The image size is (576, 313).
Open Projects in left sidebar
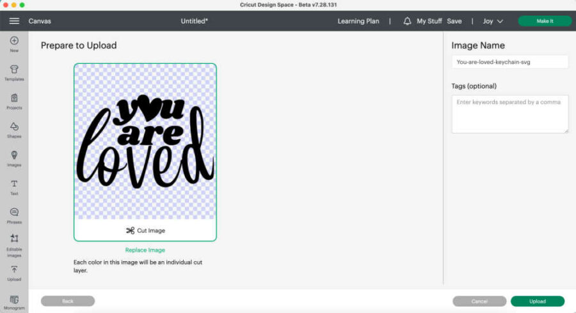click(x=14, y=101)
